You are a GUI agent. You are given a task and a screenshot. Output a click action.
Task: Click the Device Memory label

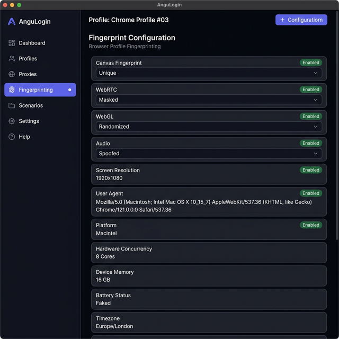click(114, 272)
